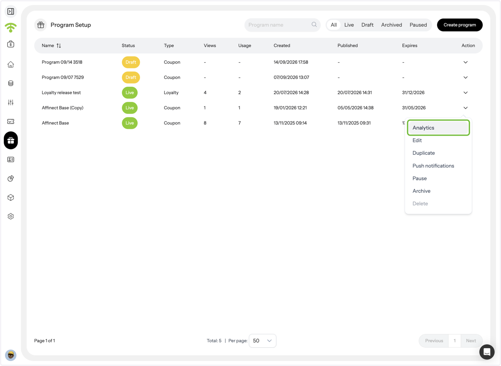Click the green wifi-style brand logo
This screenshot has height=366, width=501.
[x=11, y=28]
